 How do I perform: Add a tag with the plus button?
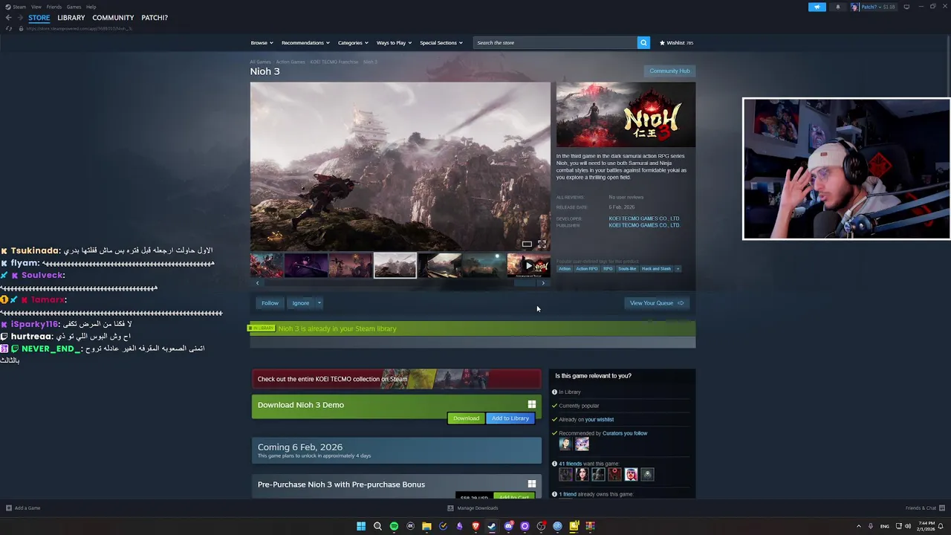pyautogui.click(x=678, y=269)
